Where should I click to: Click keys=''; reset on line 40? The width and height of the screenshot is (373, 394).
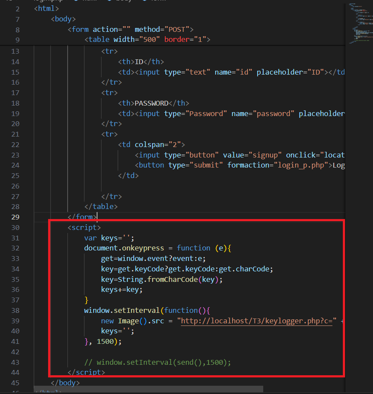tap(118, 331)
